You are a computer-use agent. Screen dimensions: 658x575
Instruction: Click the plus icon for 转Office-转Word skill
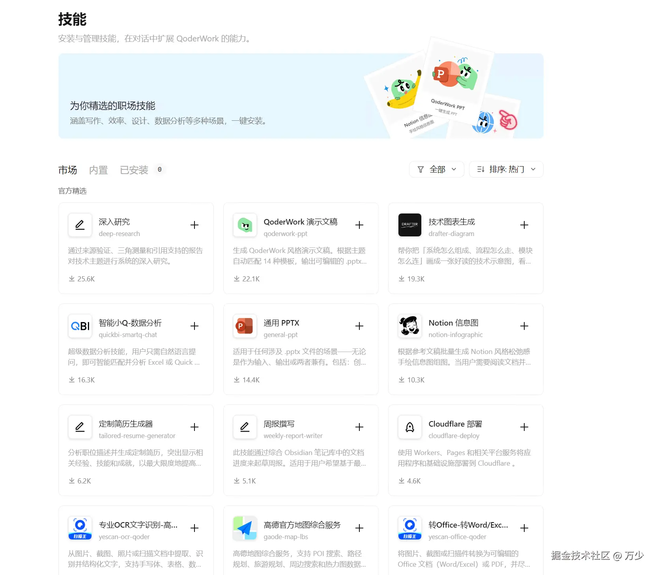coord(524,528)
